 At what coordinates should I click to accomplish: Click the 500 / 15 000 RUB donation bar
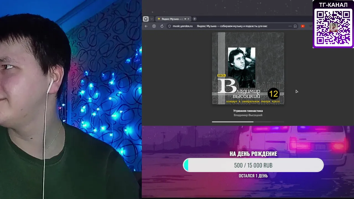tap(253, 165)
